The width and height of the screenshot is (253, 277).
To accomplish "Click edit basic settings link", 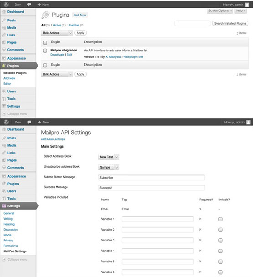I will point(53,139).
